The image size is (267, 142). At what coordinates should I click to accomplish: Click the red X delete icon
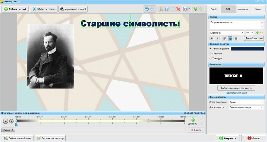click(178, 9)
